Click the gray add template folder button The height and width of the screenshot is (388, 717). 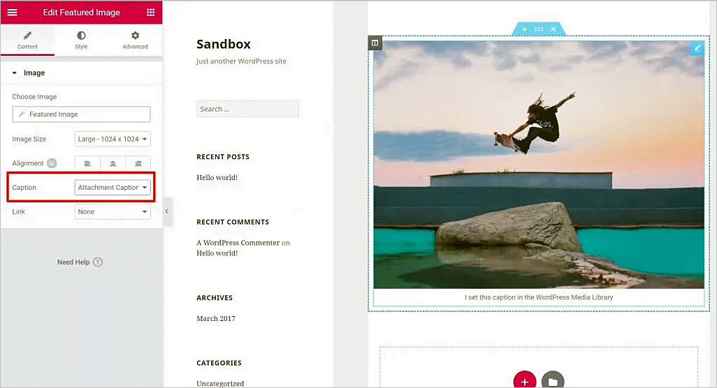pyautogui.click(x=552, y=381)
